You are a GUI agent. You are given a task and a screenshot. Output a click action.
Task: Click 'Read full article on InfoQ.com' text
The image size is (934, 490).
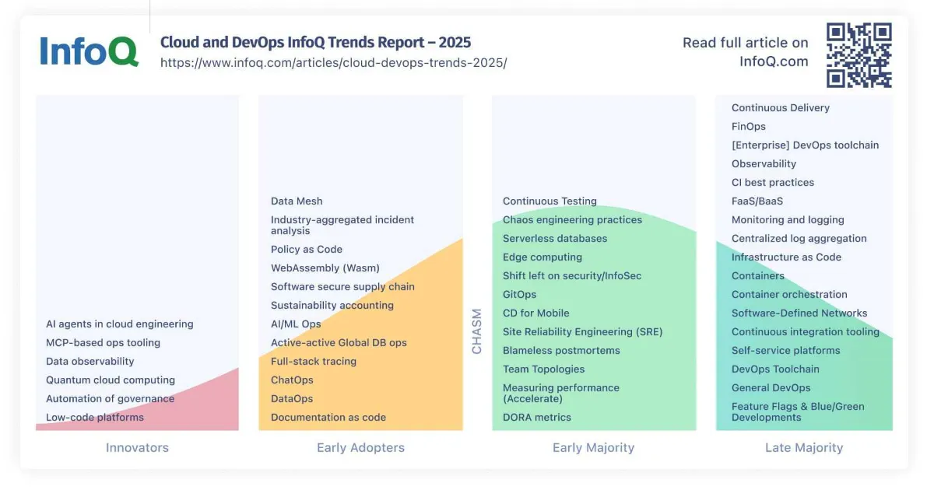coord(746,52)
